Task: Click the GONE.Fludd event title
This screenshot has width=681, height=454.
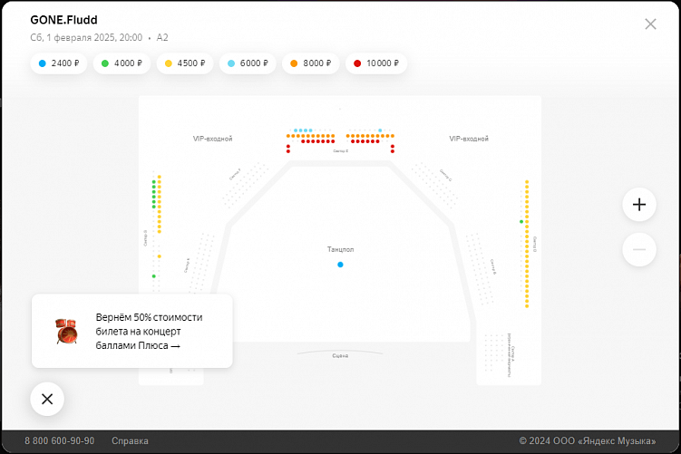Action: tap(63, 20)
